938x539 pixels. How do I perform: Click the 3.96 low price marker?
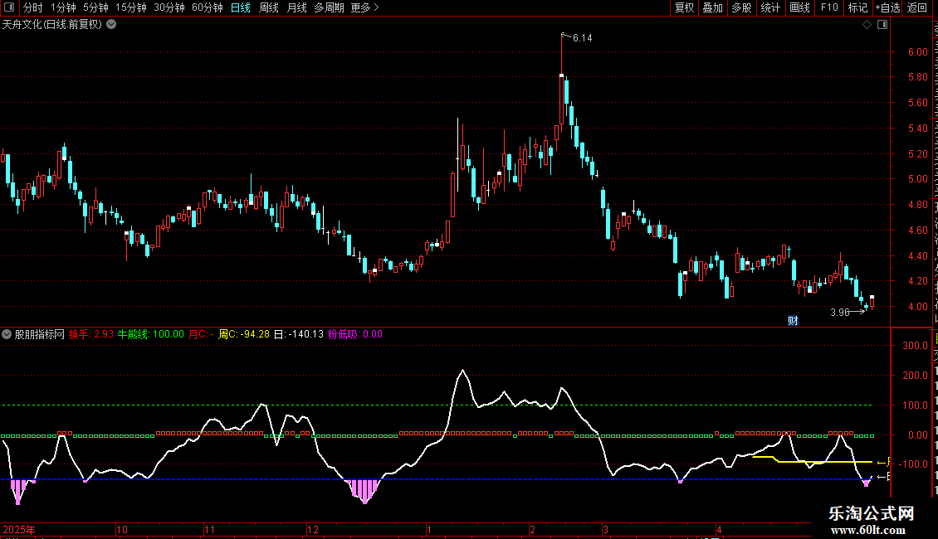point(840,312)
